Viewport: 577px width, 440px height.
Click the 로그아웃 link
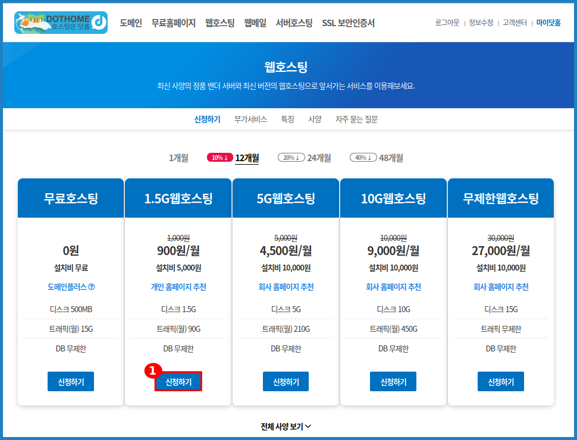point(447,23)
